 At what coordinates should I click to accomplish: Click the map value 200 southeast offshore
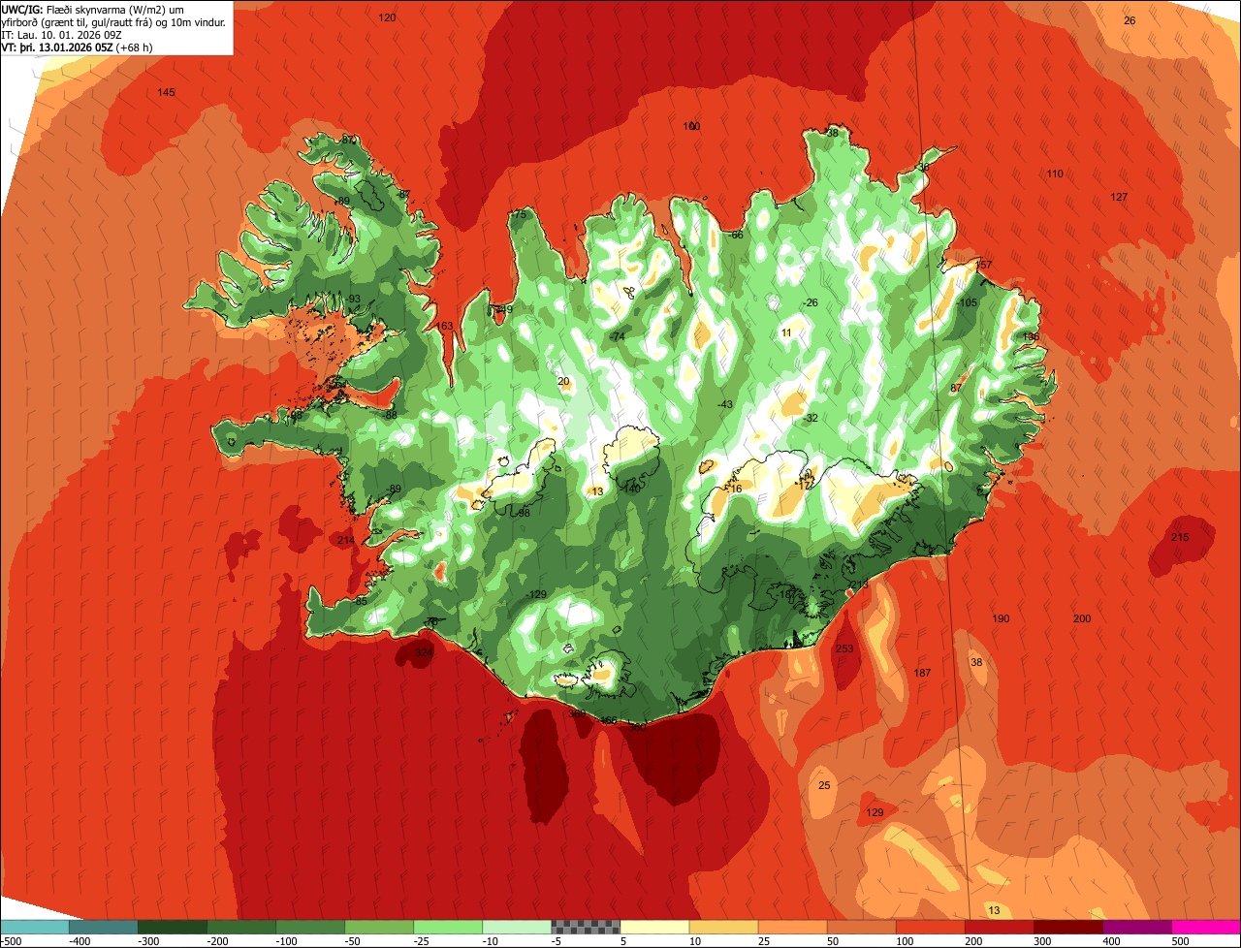coord(1082,618)
